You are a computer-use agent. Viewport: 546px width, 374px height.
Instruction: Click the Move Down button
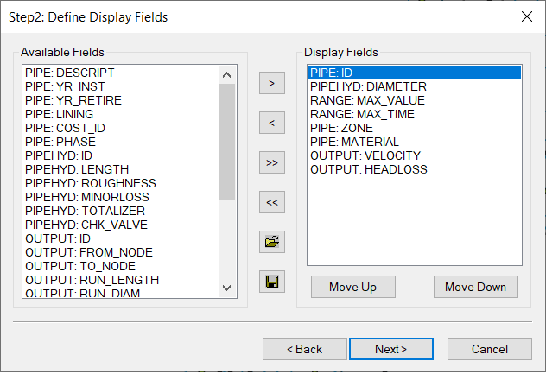(476, 287)
